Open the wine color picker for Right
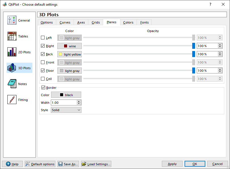The width and height of the screenshot is (230, 169). 70,46
